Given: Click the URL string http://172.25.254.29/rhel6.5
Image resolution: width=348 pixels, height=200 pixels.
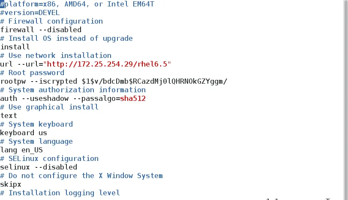Looking at the screenshot, I should (x=109, y=64).
